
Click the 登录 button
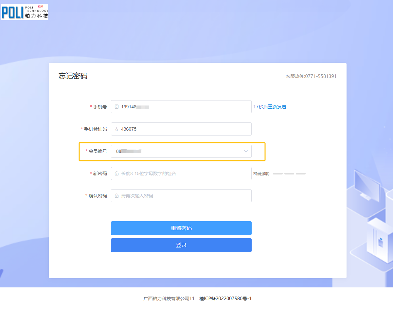pyautogui.click(x=181, y=245)
